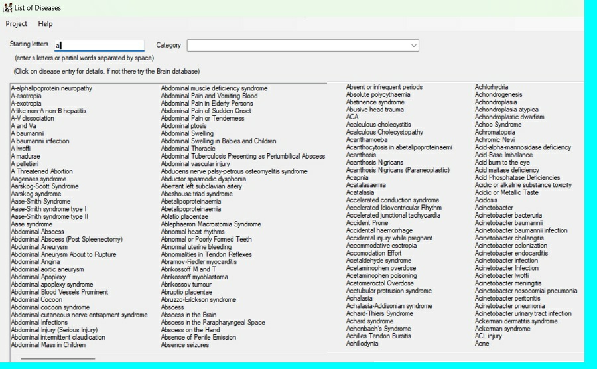The height and width of the screenshot is (369, 597).
Task: Select Aarskog-Scott Syndrome entry
Action: [44, 186]
